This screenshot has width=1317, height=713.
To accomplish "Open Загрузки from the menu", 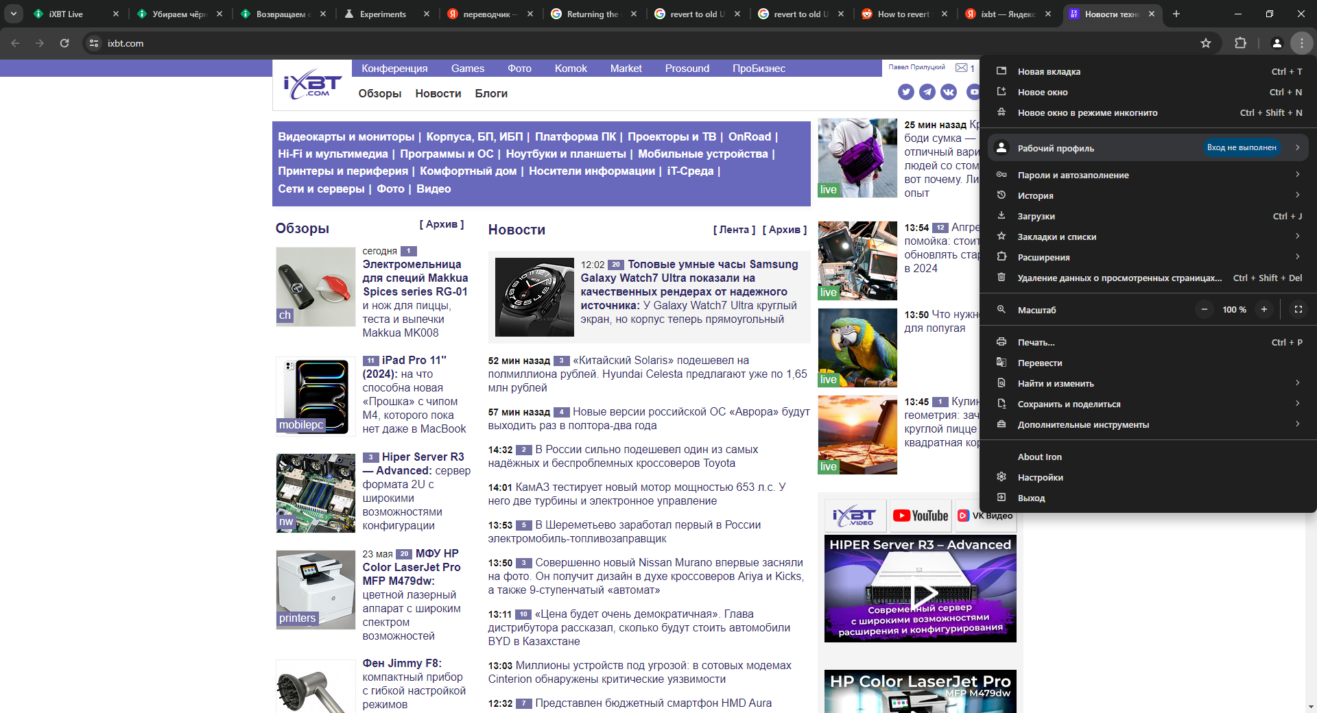I will coord(1148,216).
